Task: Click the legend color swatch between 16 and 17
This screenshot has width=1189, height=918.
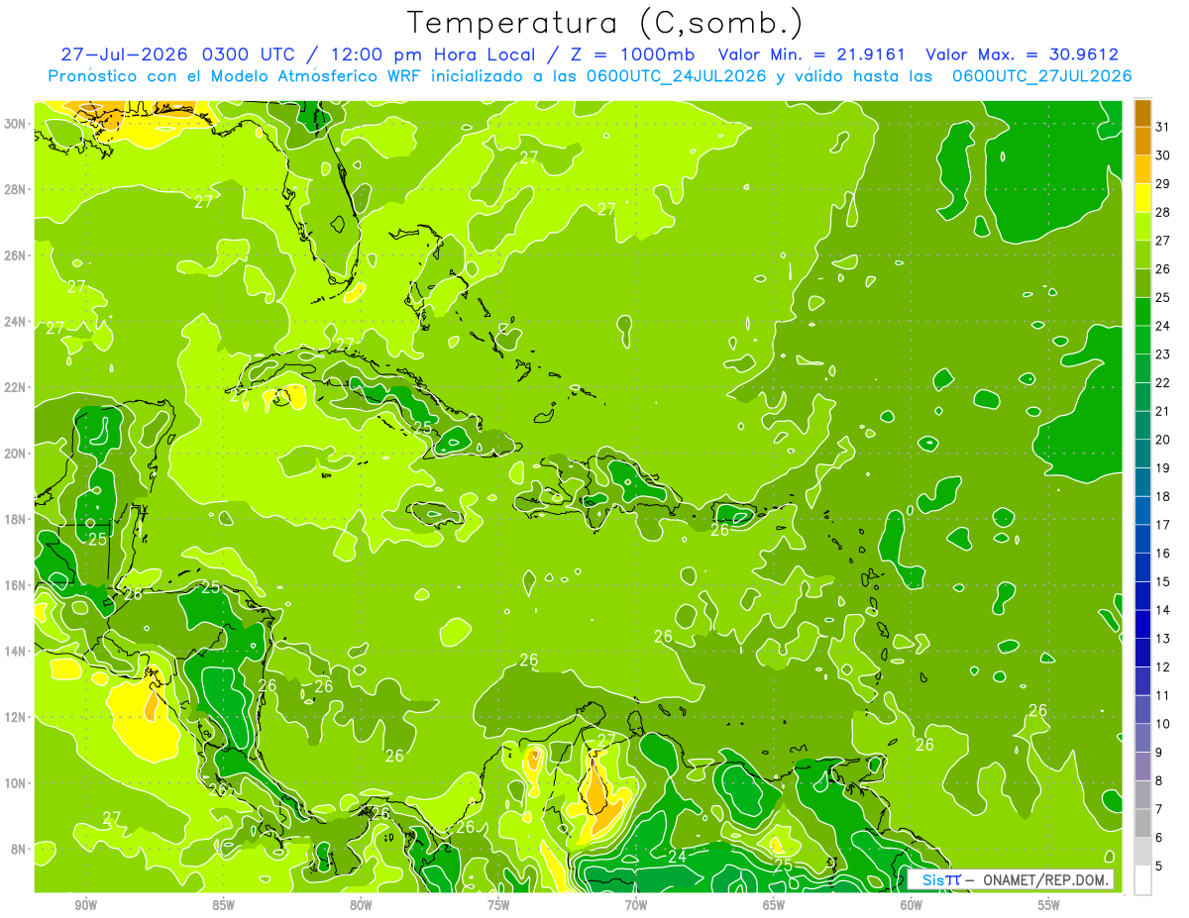Action: coord(1142,539)
